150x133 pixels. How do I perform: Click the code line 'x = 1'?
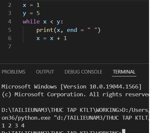tap(31, 5)
